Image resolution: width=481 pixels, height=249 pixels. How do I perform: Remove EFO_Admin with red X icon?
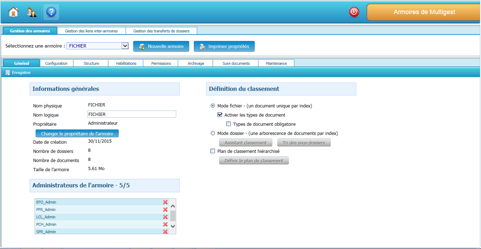pos(165,202)
